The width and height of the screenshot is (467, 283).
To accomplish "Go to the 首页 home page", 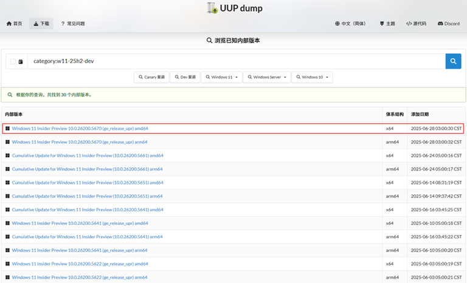I will pyautogui.click(x=14, y=24).
